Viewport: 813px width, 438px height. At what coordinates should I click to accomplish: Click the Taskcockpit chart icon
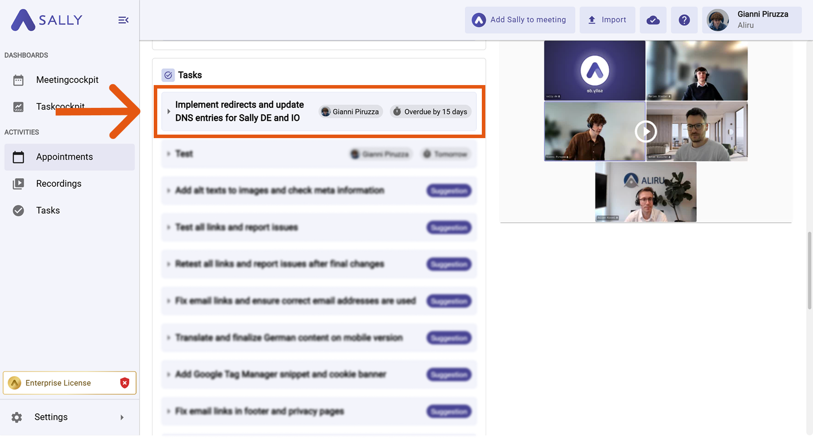coord(18,107)
